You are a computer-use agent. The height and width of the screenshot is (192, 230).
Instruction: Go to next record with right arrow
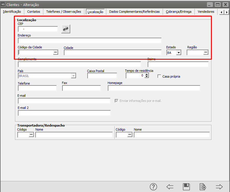tap(219, 187)
